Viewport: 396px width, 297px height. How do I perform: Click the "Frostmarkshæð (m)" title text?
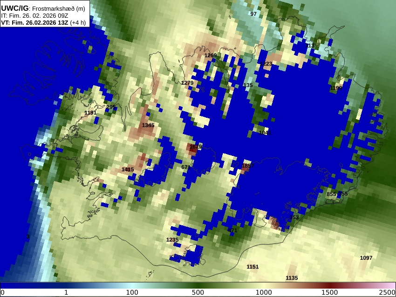pyautogui.click(x=59, y=8)
